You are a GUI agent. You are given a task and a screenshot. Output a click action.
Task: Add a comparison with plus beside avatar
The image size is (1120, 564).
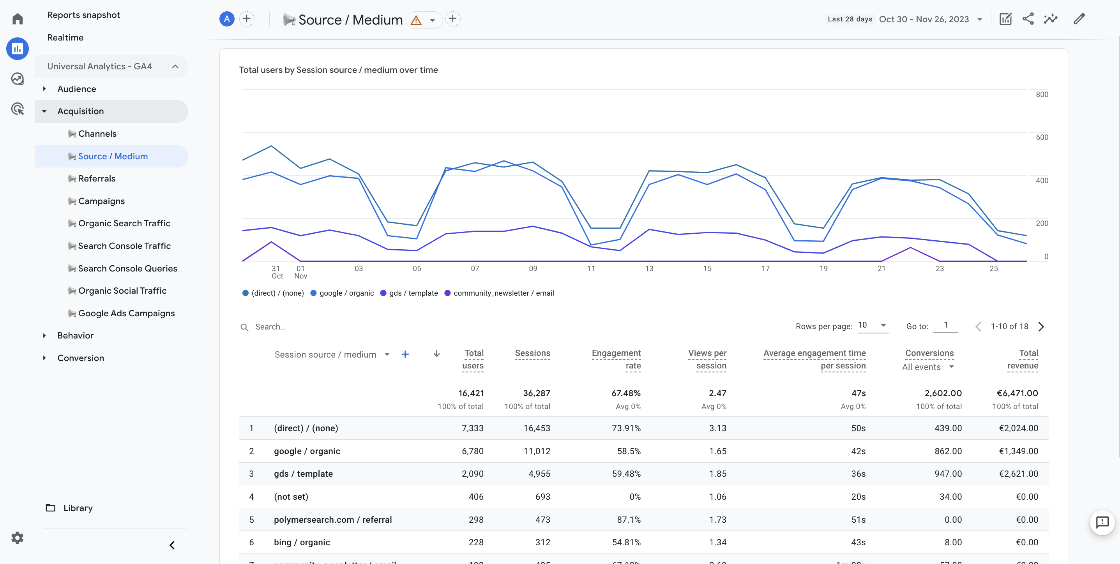coord(247,19)
